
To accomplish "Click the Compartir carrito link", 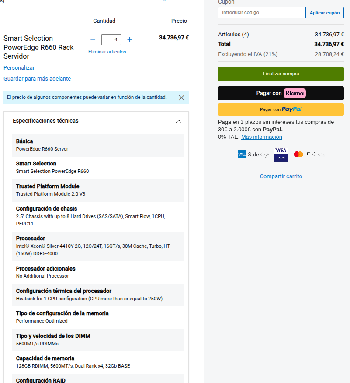I will (x=281, y=176).
